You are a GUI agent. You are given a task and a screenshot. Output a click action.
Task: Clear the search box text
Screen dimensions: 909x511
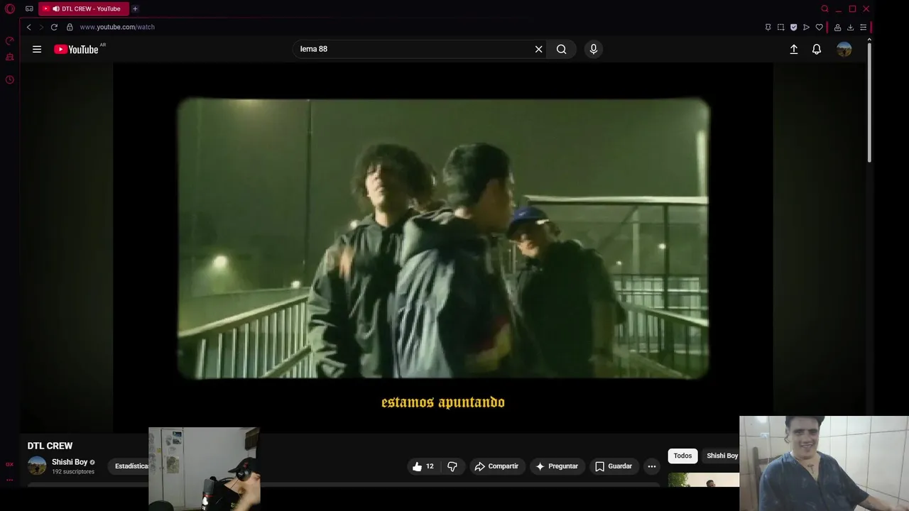538,49
